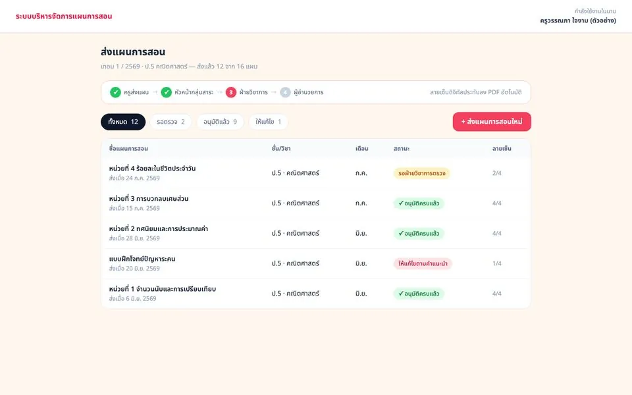
Task: Click the ชั้น/วิชา column header
Action: pos(281,149)
